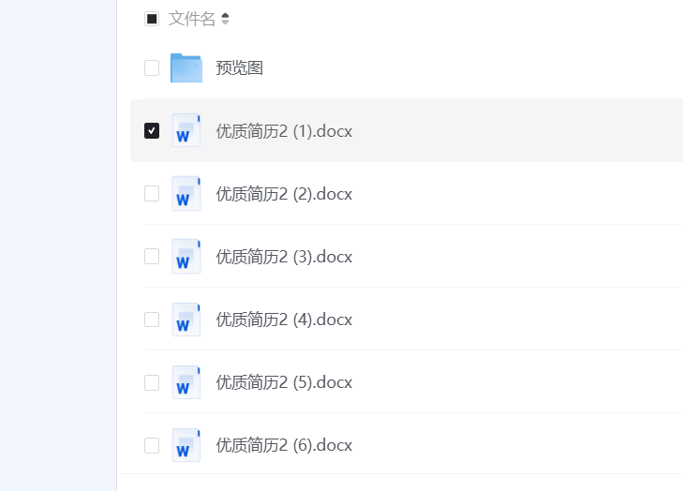This screenshot has width=683, height=491.
Task: Open file 优质简历2 (6).docx by name
Action: pyautogui.click(x=284, y=445)
